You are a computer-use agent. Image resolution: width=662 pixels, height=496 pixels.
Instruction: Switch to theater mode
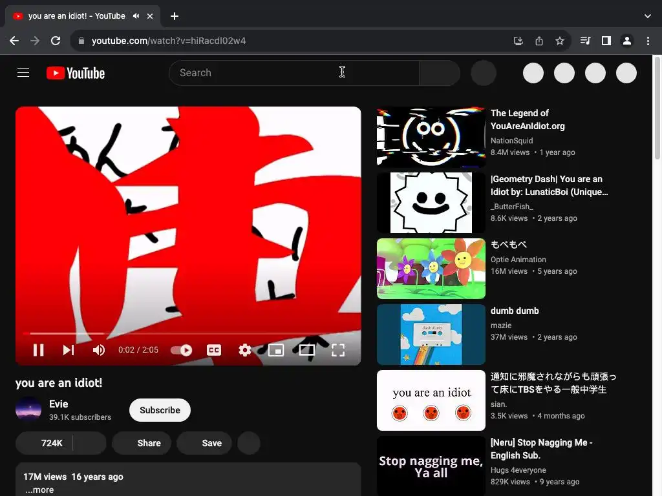pos(307,350)
